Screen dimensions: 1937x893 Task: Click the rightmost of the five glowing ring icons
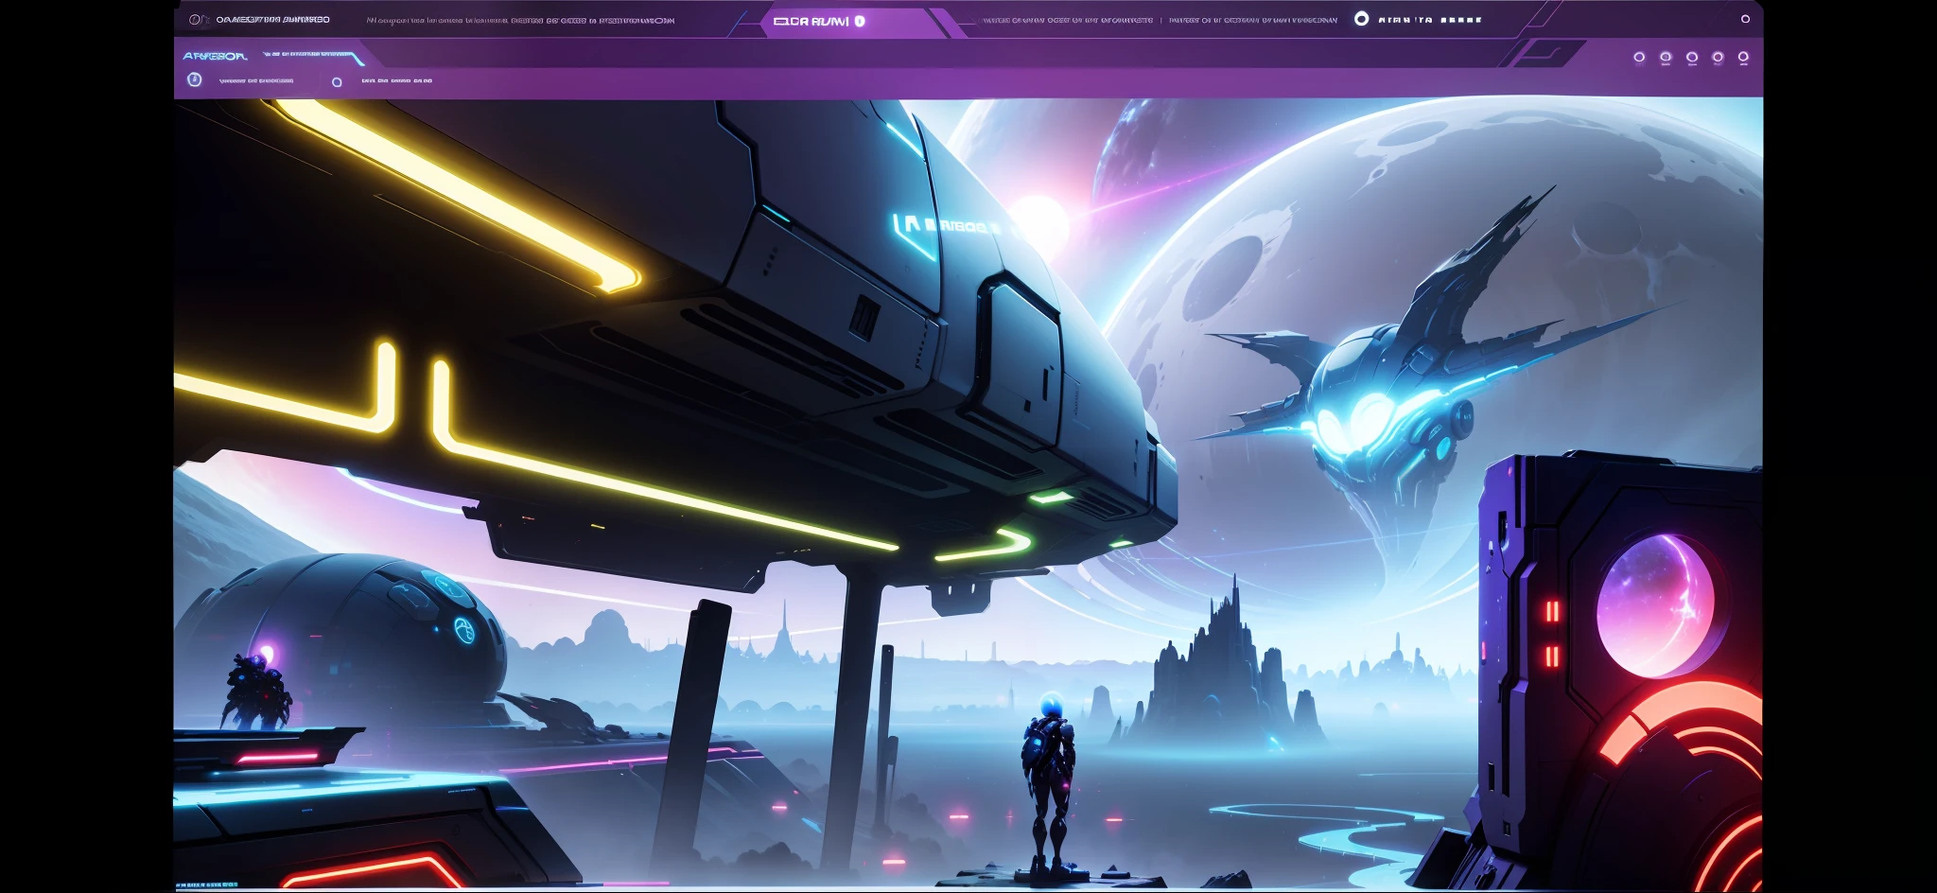click(x=1743, y=58)
